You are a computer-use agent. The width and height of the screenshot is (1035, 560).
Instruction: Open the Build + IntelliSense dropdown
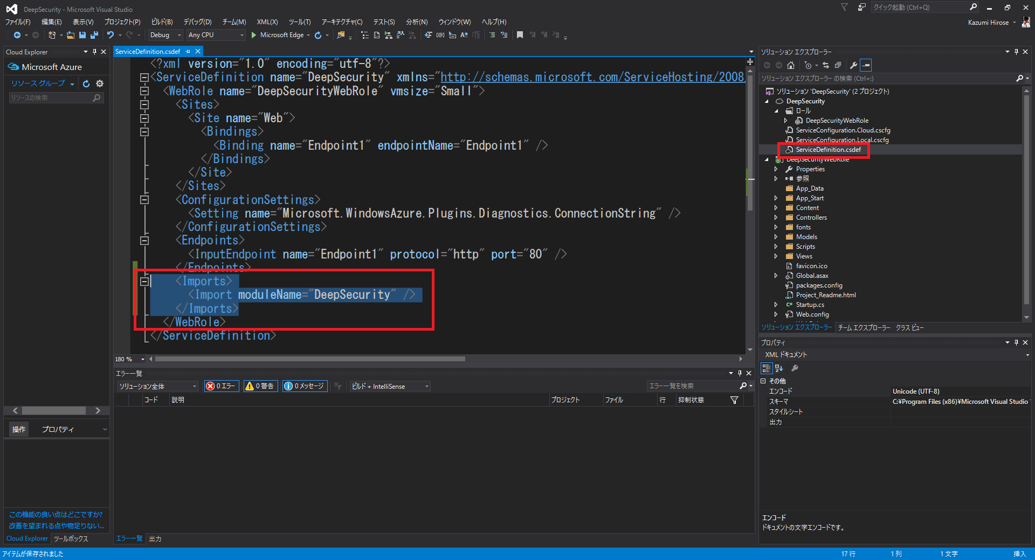click(390, 386)
